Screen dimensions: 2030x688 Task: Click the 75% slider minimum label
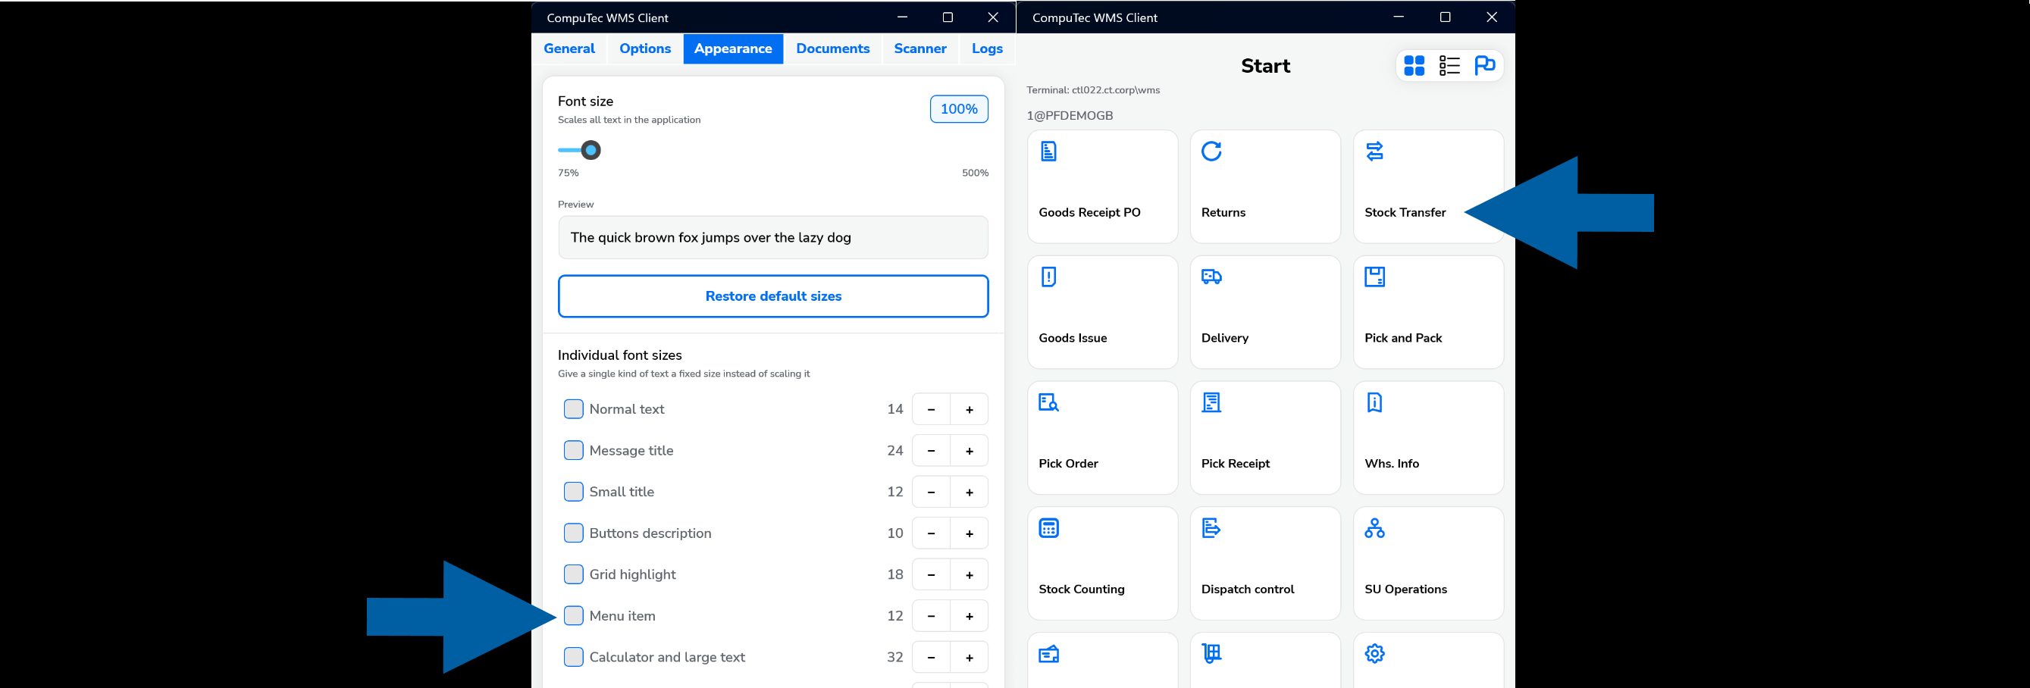click(x=569, y=173)
